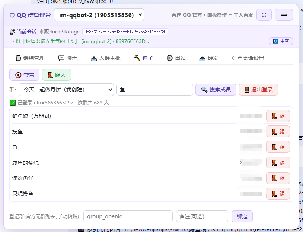
Task: Focus the 备注(可选) input field
Action: [202, 216]
